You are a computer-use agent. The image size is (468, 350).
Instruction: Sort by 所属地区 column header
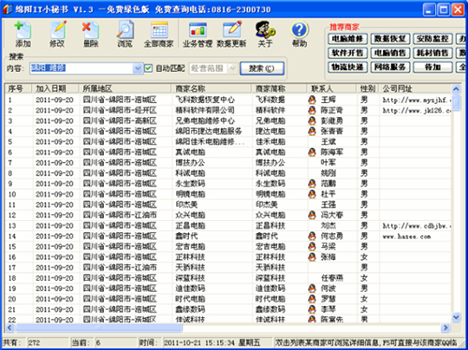point(125,89)
